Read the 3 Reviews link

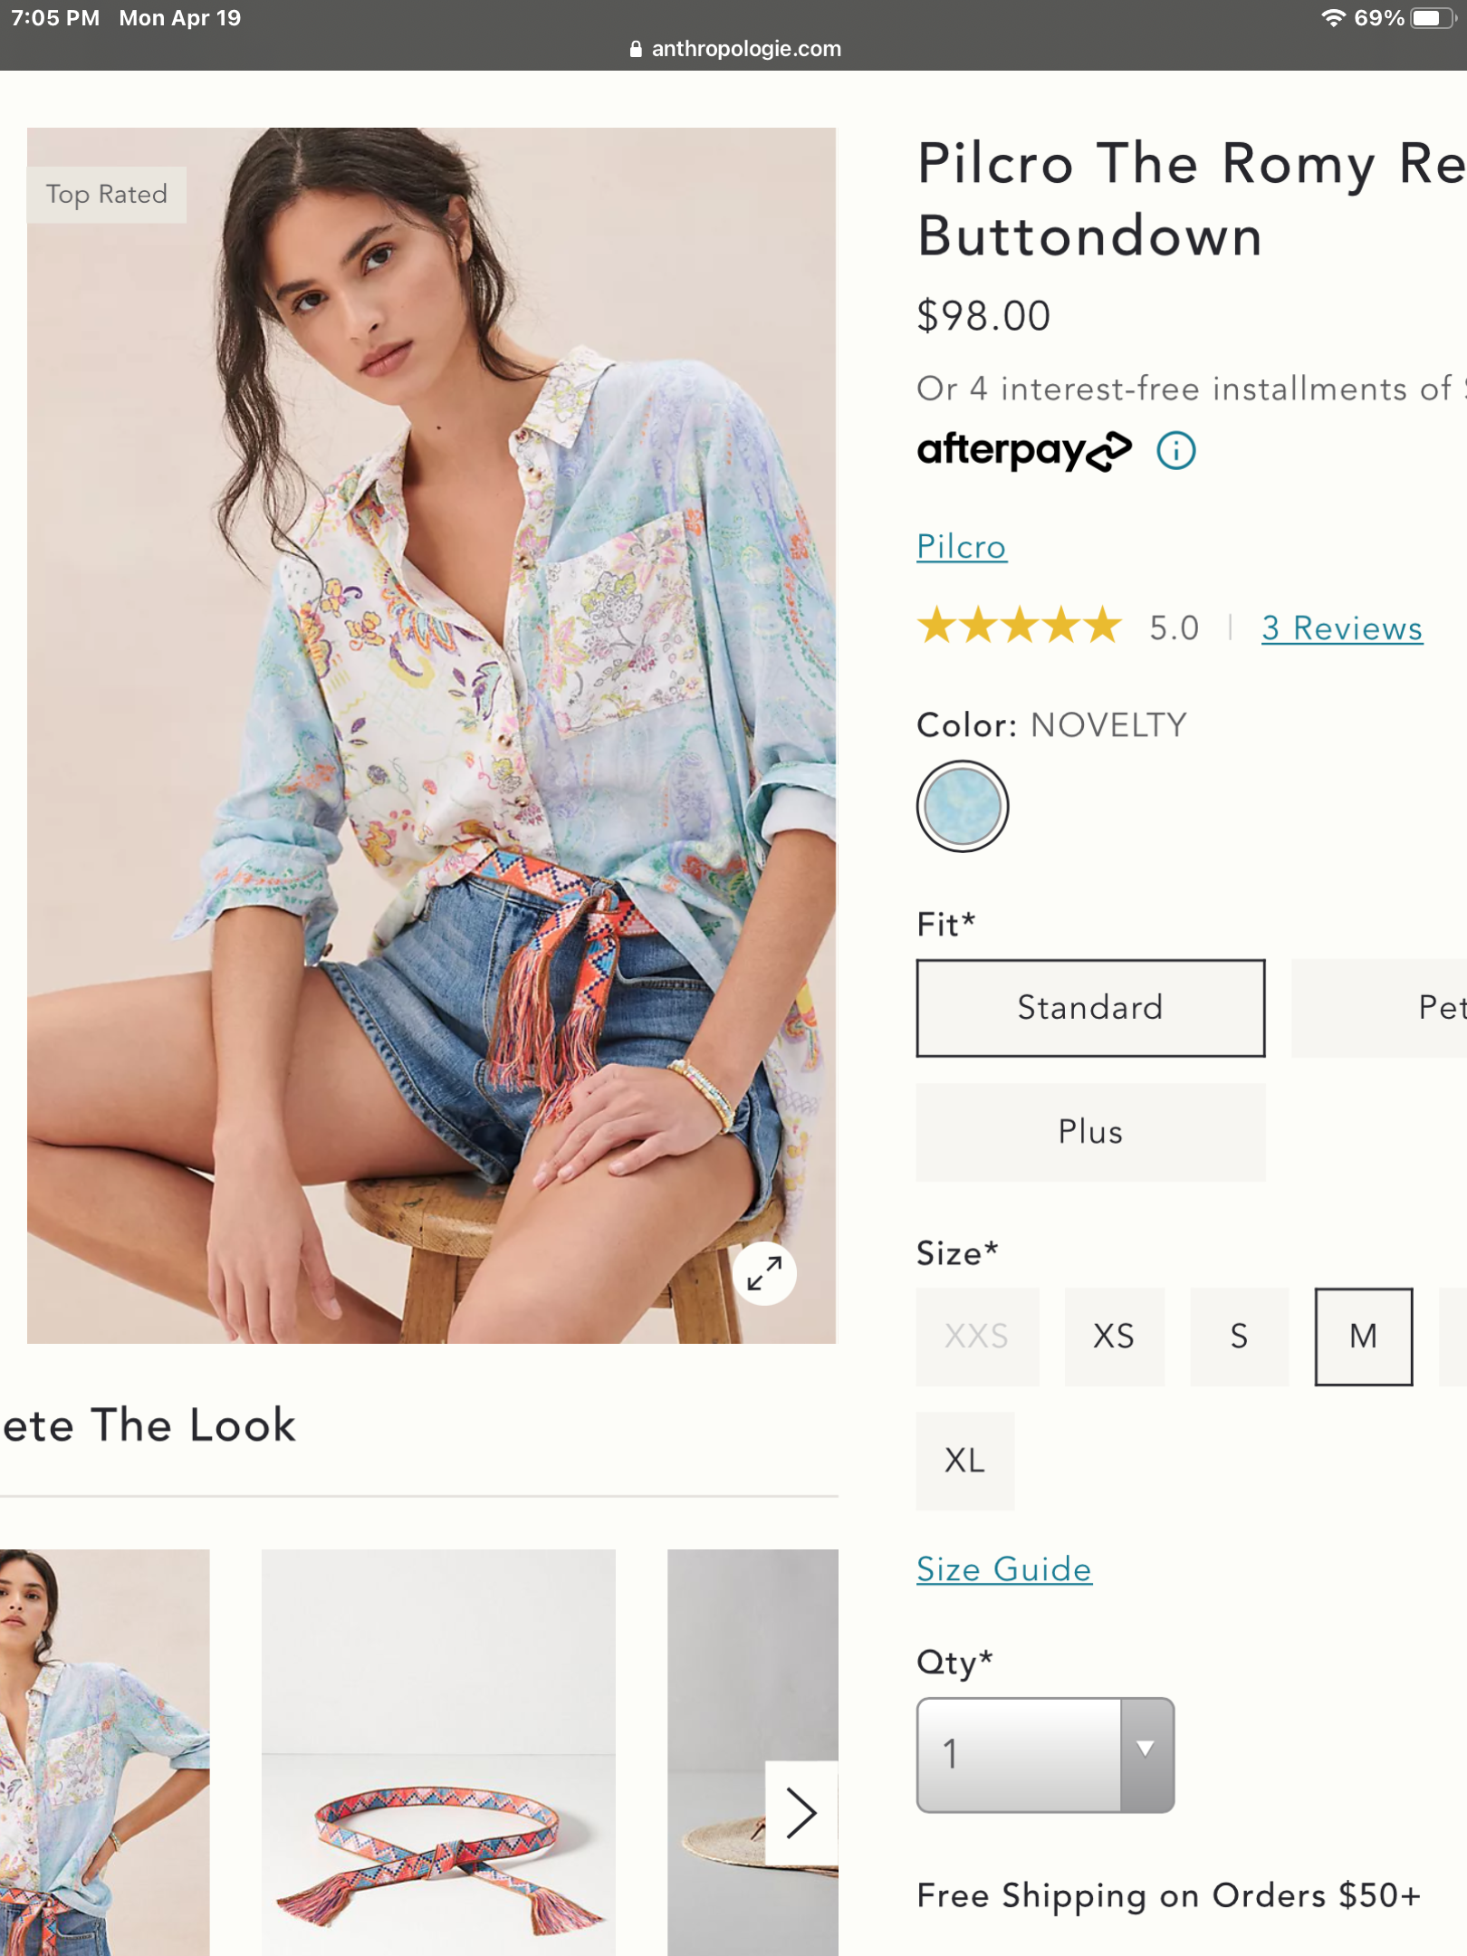pyautogui.click(x=1342, y=628)
